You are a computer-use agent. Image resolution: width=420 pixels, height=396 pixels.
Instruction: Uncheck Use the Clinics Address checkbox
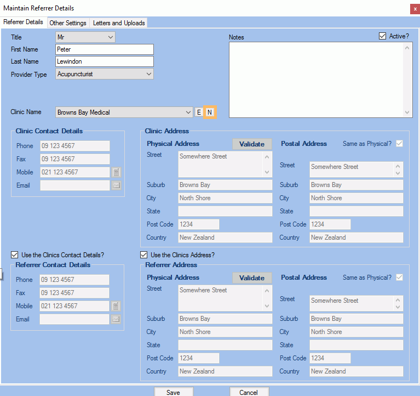[144, 255]
